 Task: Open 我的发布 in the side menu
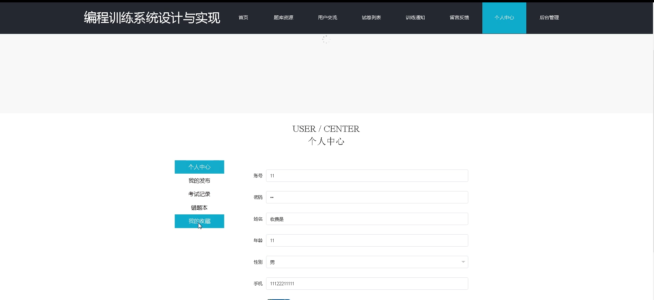(199, 180)
